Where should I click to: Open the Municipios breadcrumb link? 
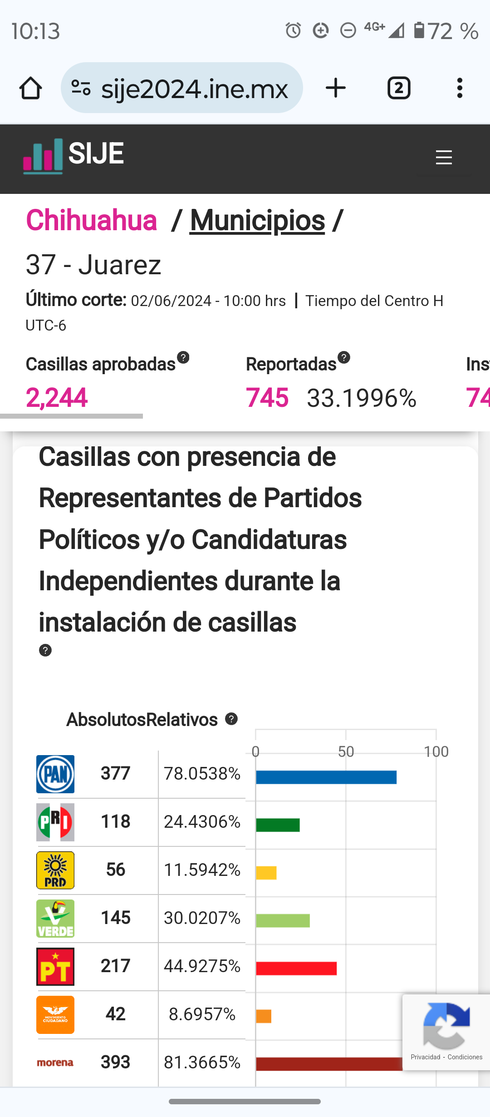click(257, 221)
